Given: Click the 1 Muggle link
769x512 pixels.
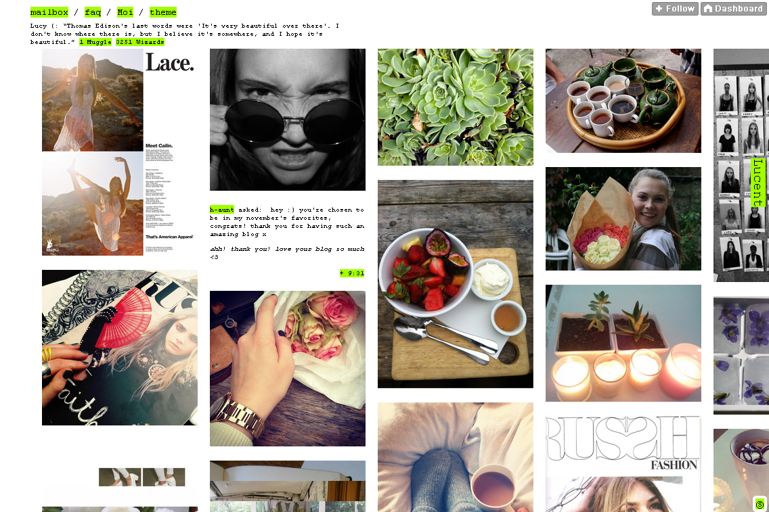Looking at the screenshot, I should click(x=95, y=42).
